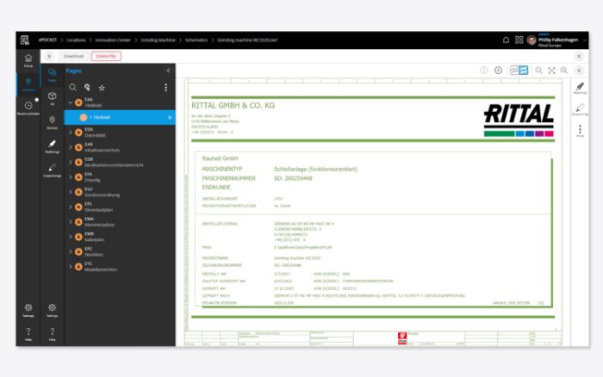Collapse the Pages panel

tap(168, 71)
